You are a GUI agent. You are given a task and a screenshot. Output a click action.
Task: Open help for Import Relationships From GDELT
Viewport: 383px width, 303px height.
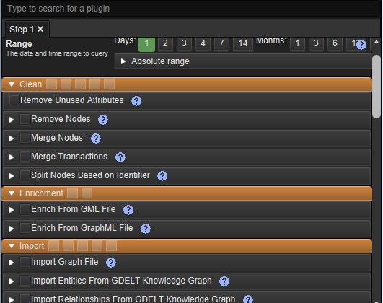[x=248, y=299]
